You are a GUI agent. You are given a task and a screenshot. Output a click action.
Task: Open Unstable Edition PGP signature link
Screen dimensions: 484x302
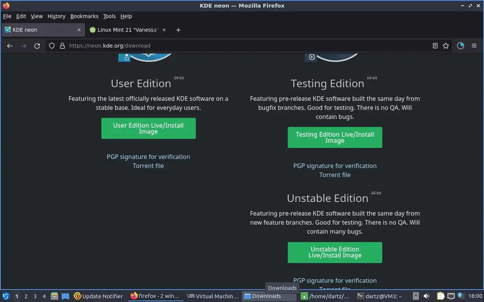tap(335, 280)
